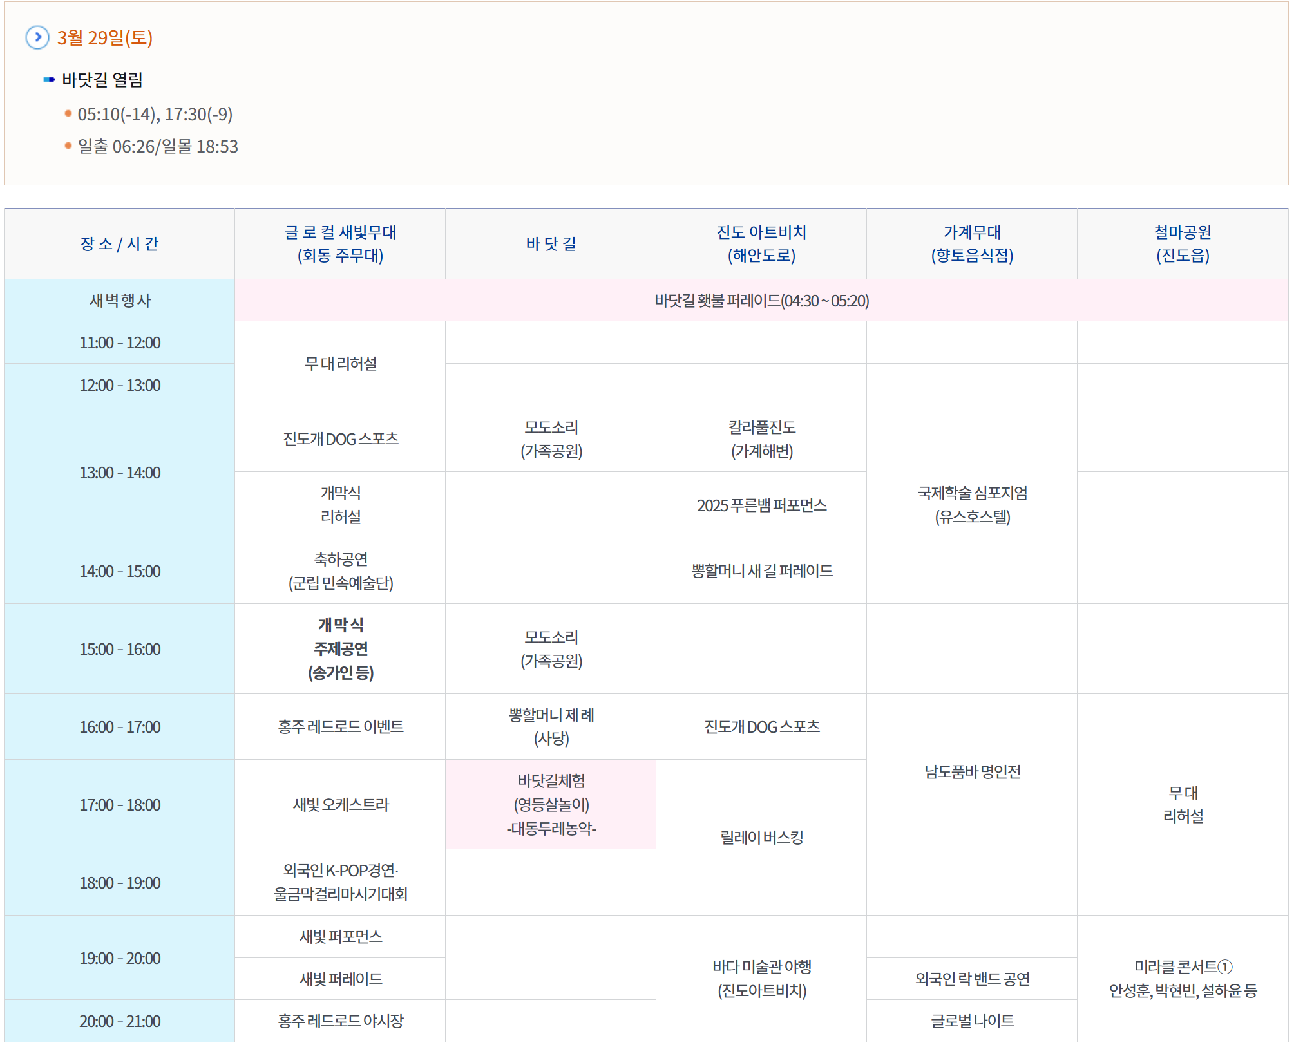Click the 글로벌 나이트 cell
Viewport: 1294px width, 1045px height.
[972, 1021]
